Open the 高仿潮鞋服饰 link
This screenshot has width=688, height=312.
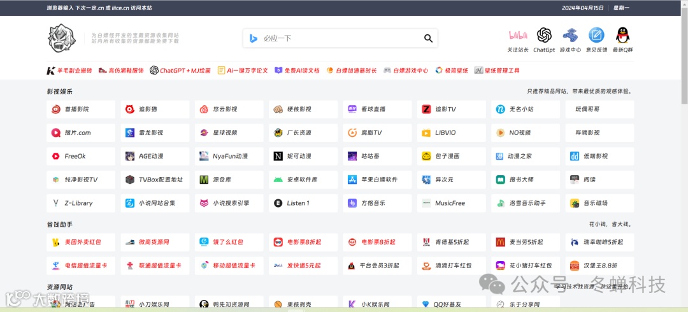120,70
